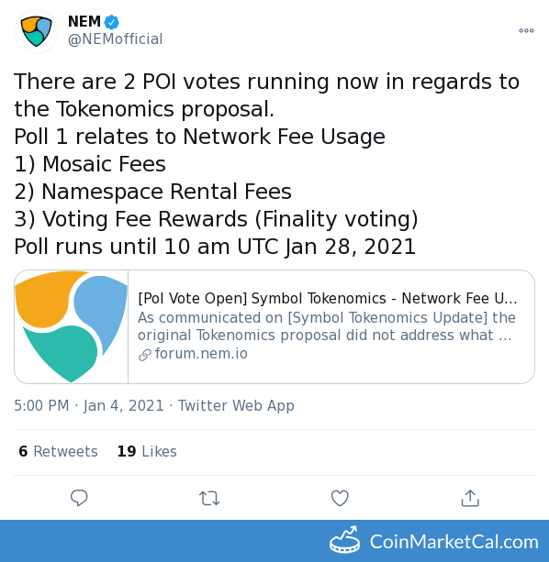
Task: Retweet using the arrows icon
Action: click(209, 498)
